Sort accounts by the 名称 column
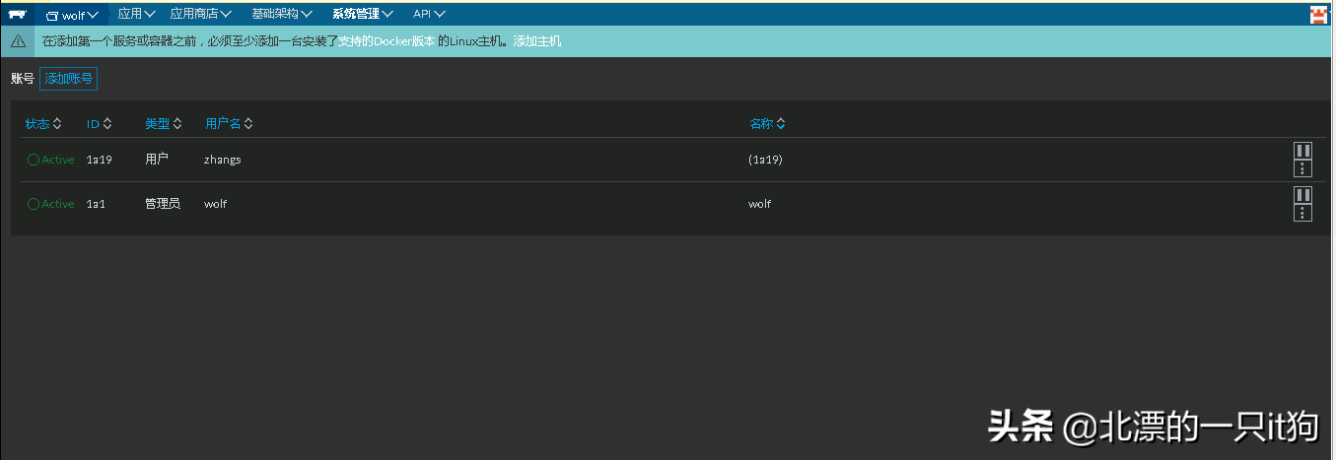 767,124
